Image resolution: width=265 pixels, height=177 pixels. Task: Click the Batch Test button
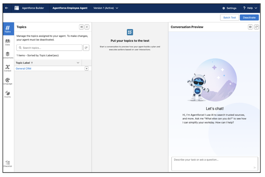point(229,18)
